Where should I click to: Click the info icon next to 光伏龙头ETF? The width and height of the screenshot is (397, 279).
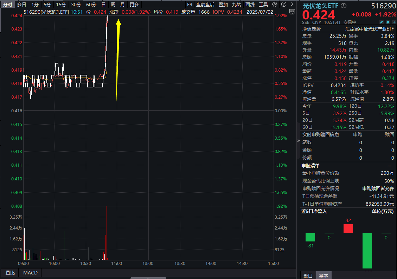coord(344,5)
